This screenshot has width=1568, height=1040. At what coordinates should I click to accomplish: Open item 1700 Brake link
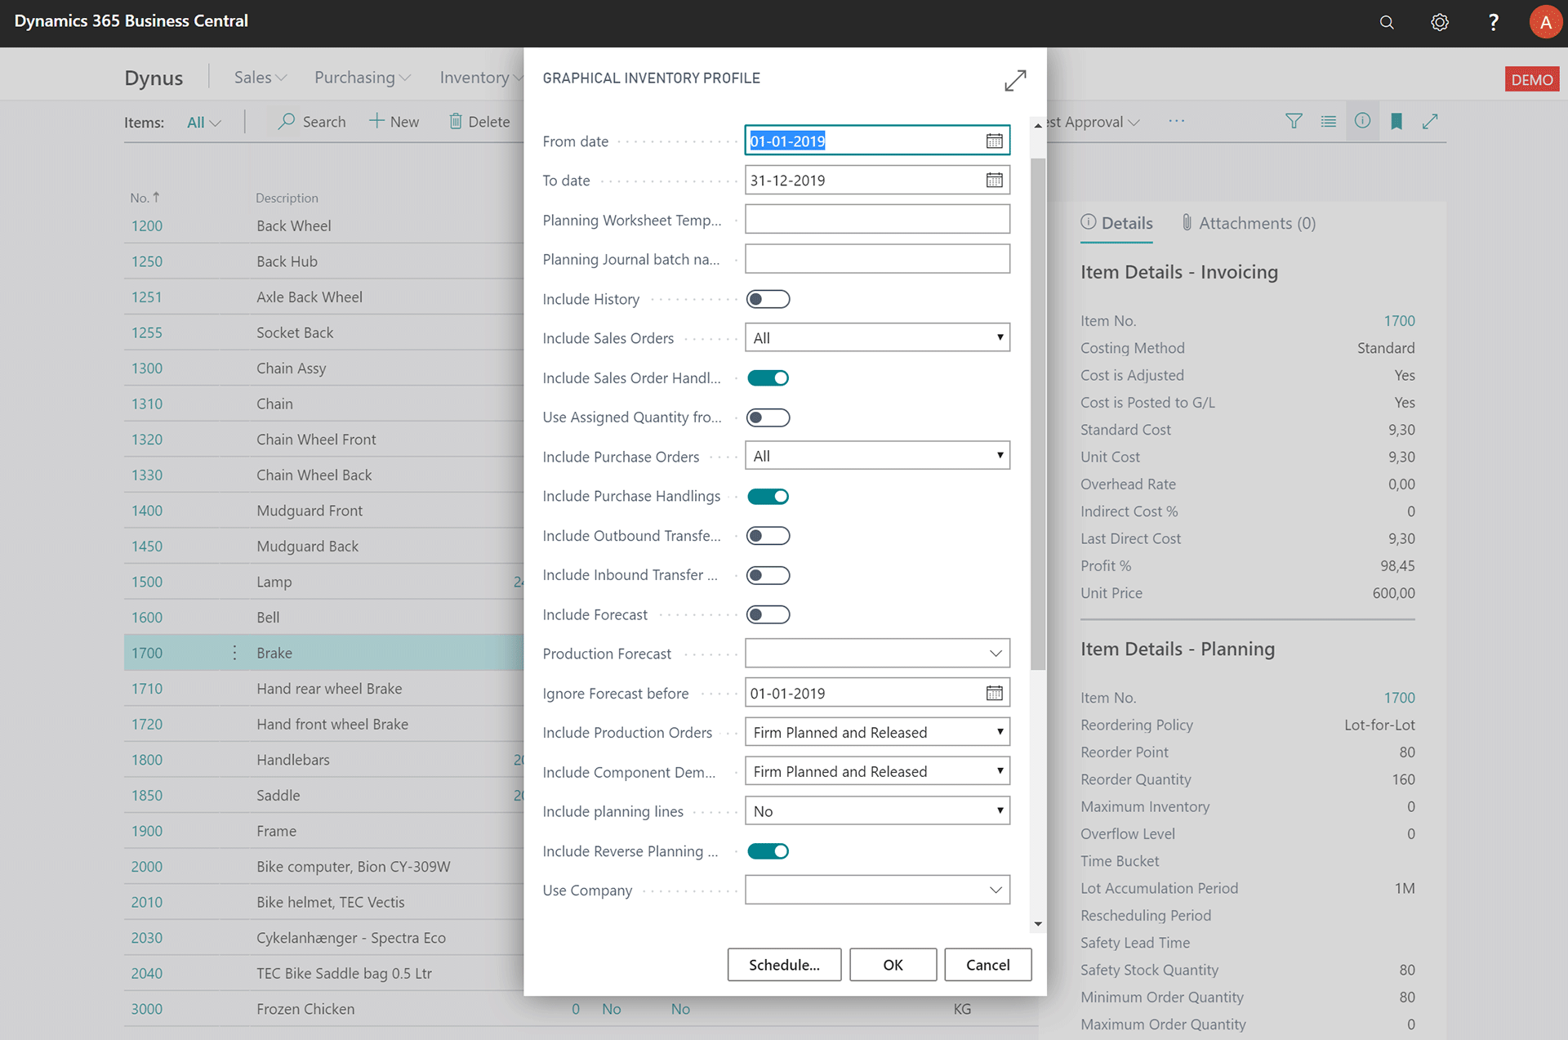[x=146, y=653]
